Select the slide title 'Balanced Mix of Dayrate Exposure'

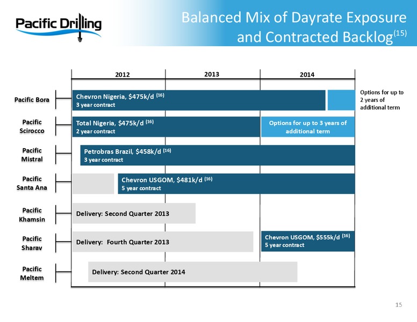click(294, 18)
